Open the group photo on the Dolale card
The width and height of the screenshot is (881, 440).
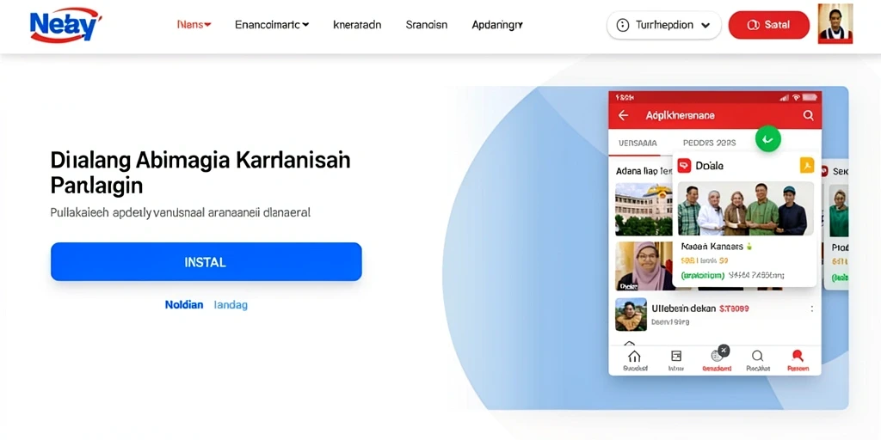[746, 208]
